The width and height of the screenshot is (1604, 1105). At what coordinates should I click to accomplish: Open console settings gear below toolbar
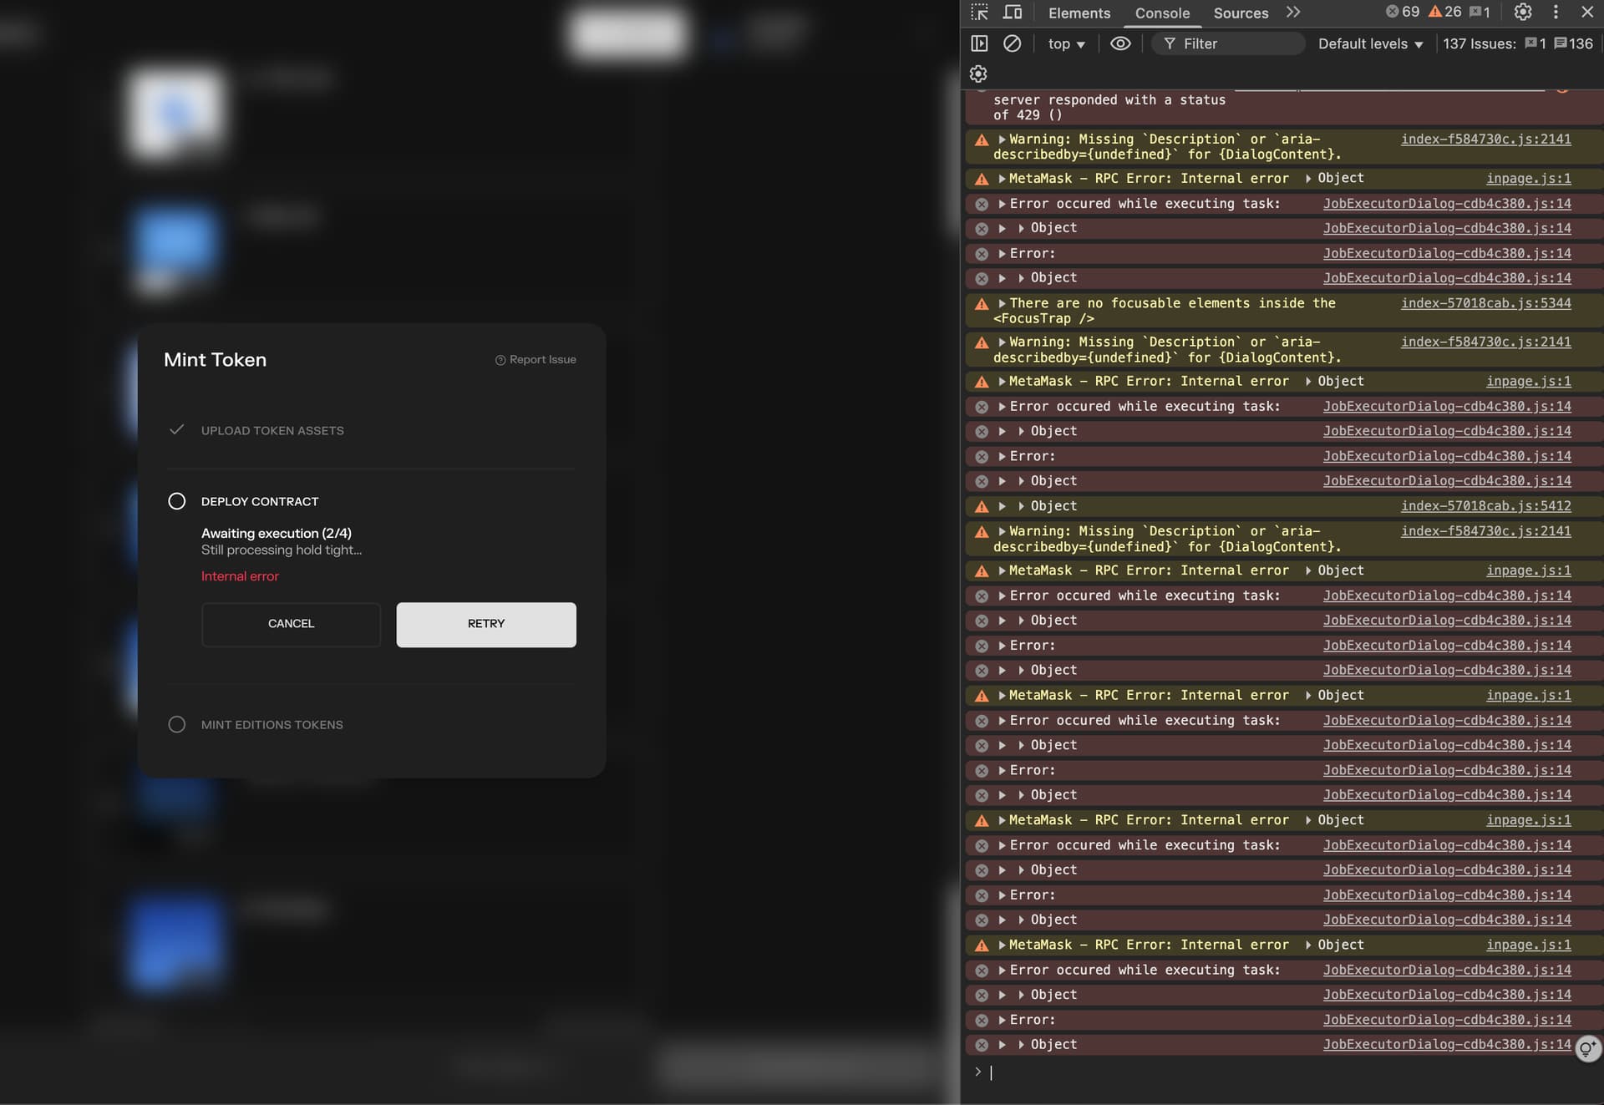[978, 74]
